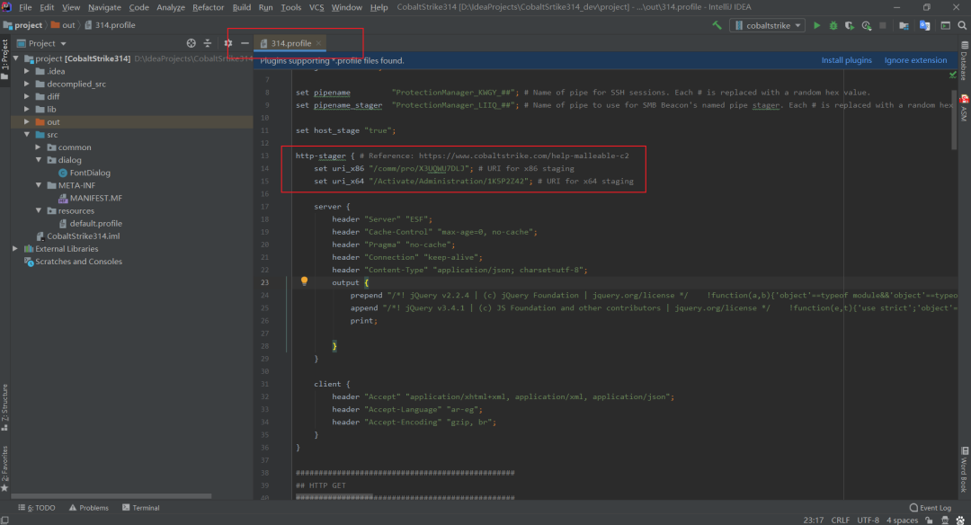The image size is (971, 525).
Task: Click the 4 spaces indent status item
Action: tap(902, 520)
